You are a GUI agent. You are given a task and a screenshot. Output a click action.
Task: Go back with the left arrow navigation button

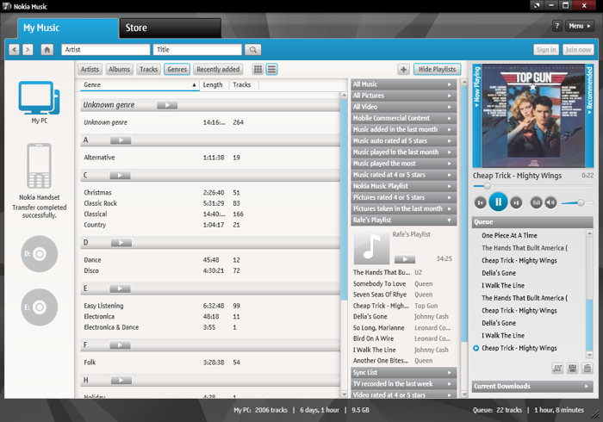[15, 50]
